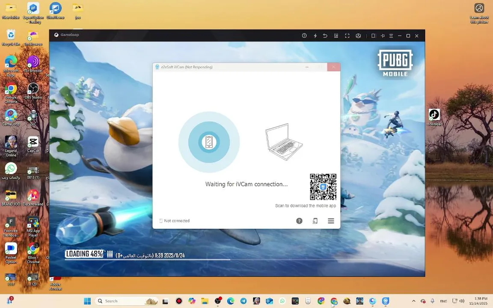Image resolution: width=493 pixels, height=308 pixels.
Task: Click the lightning boost icon in Gameloop
Action: tap(315, 36)
